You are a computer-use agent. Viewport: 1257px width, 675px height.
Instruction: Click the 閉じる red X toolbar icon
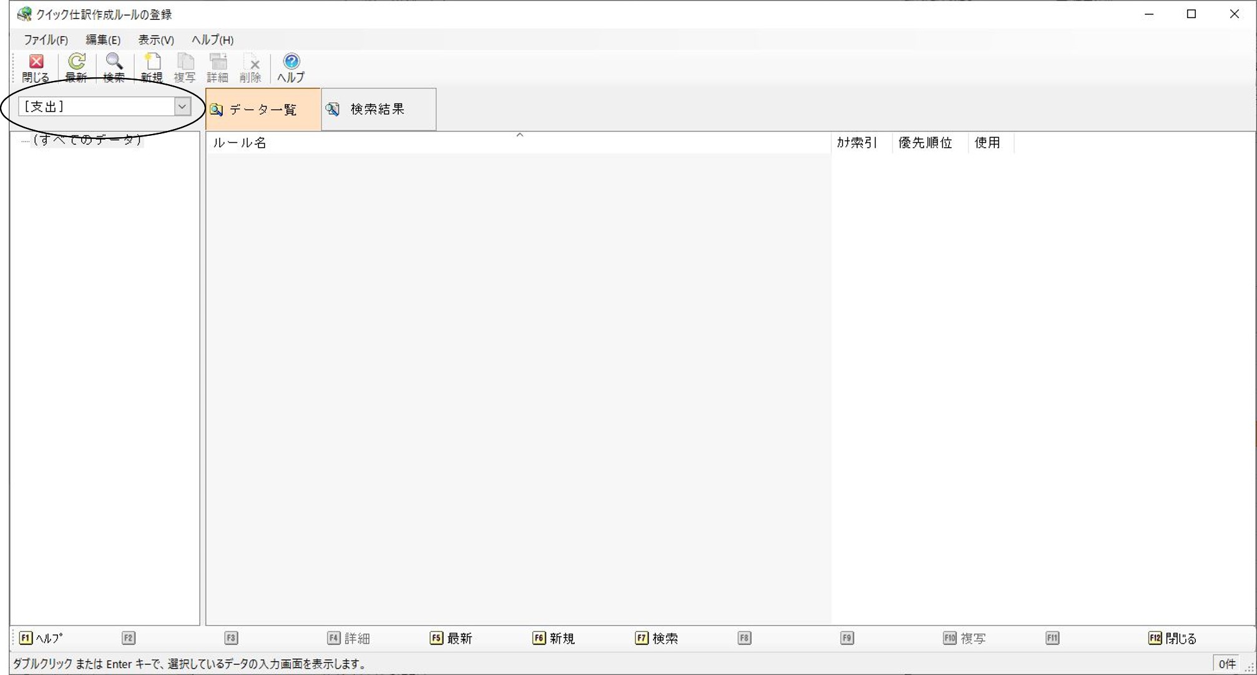pos(36,68)
